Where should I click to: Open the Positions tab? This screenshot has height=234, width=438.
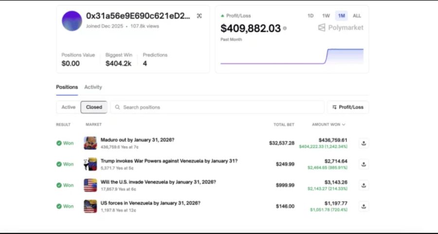tap(67, 87)
